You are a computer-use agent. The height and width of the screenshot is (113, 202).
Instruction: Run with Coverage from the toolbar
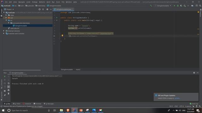[181, 6]
